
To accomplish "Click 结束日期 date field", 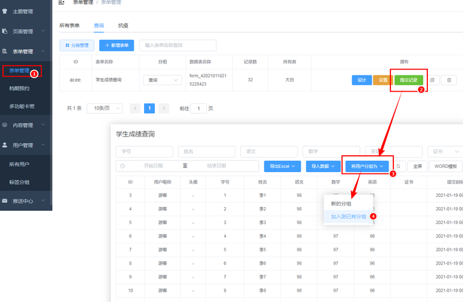I will coord(217,166).
